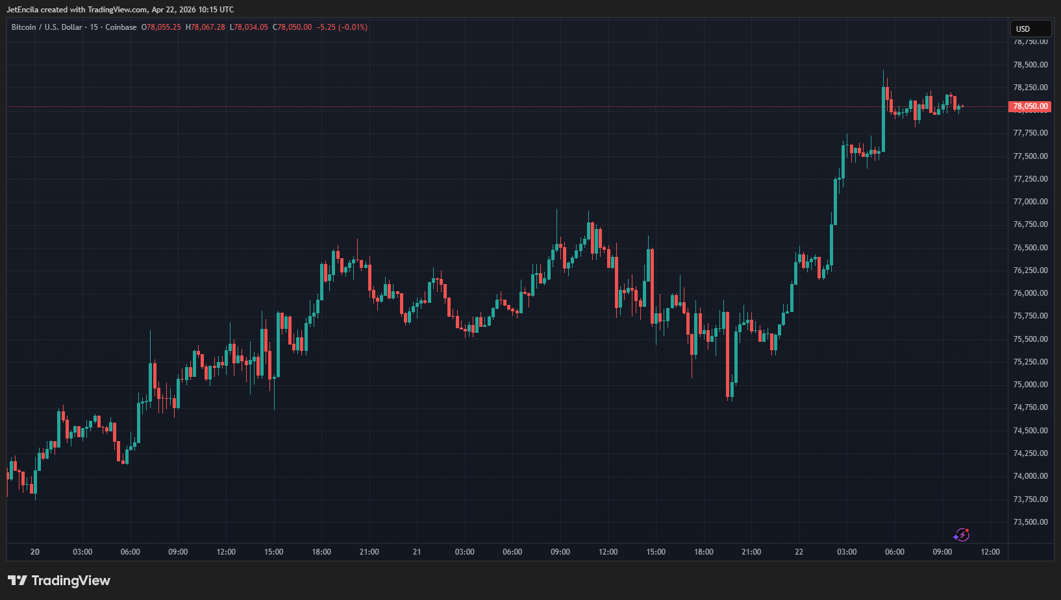The height and width of the screenshot is (600, 1061).
Task: Click the 73,500.00 price axis label
Action: pyautogui.click(x=1030, y=522)
